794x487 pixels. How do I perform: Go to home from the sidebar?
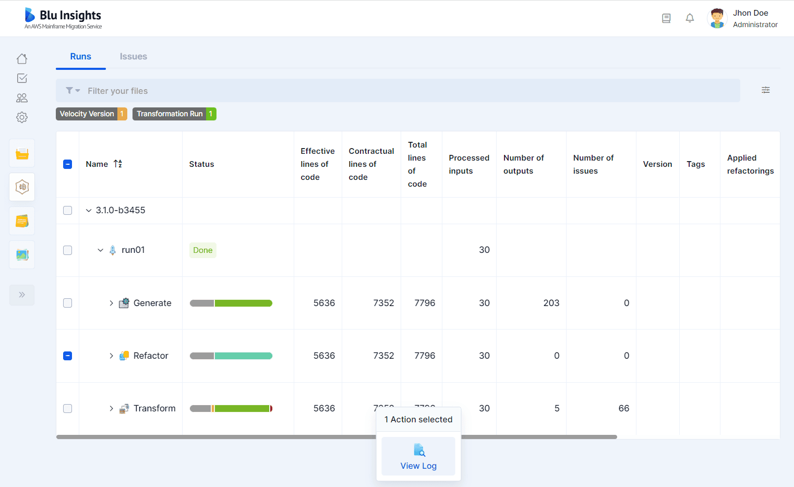(22, 58)
